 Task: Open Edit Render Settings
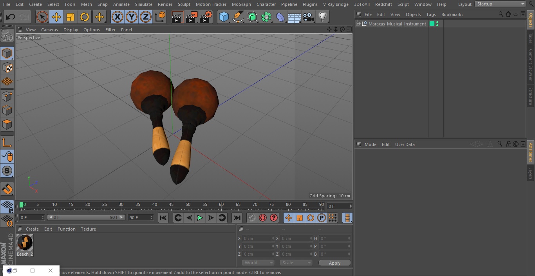(206, 17)
